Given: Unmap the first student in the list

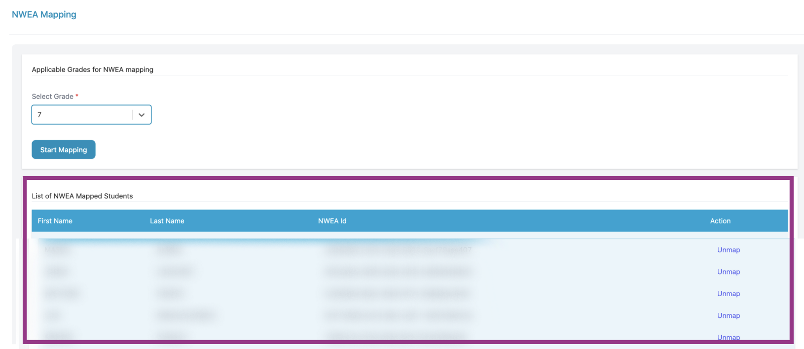Looking at the screenshot, I should point(729,250).
